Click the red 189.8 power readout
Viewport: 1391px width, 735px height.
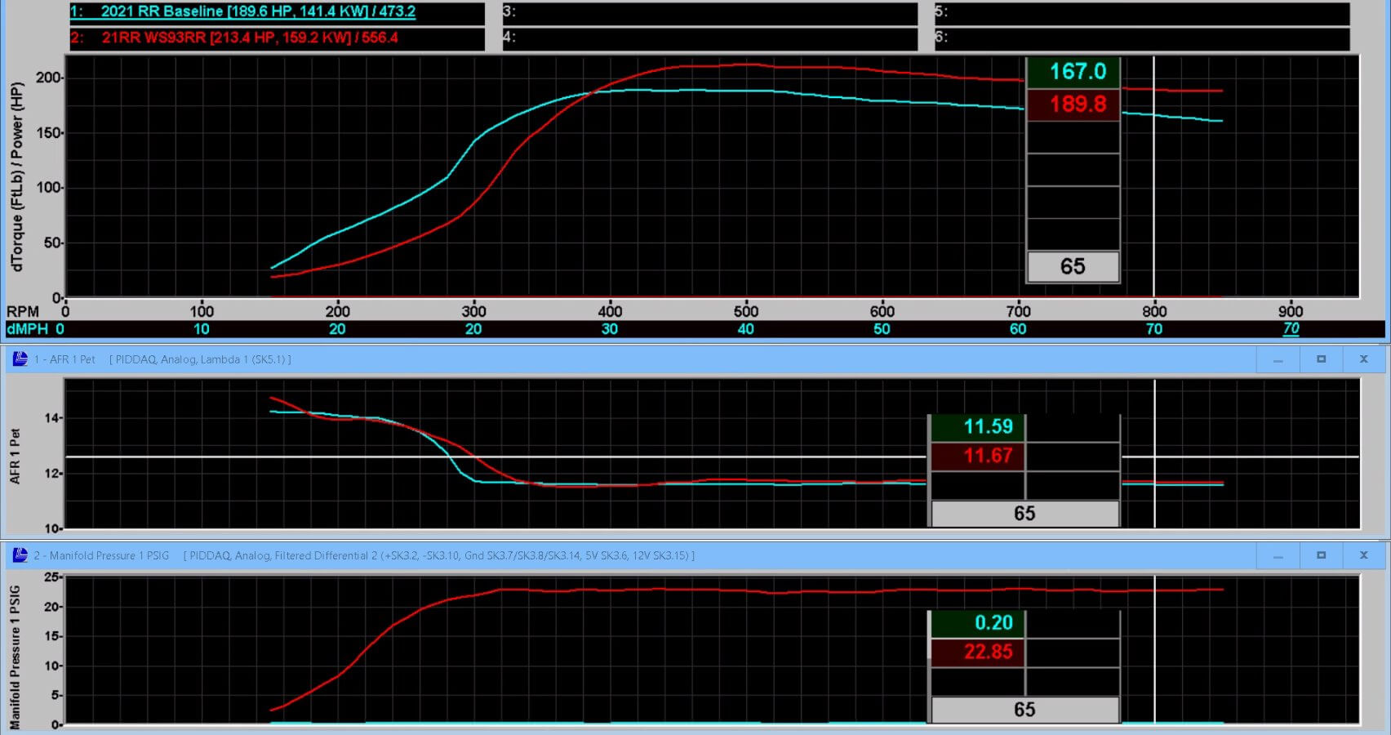1073,105
